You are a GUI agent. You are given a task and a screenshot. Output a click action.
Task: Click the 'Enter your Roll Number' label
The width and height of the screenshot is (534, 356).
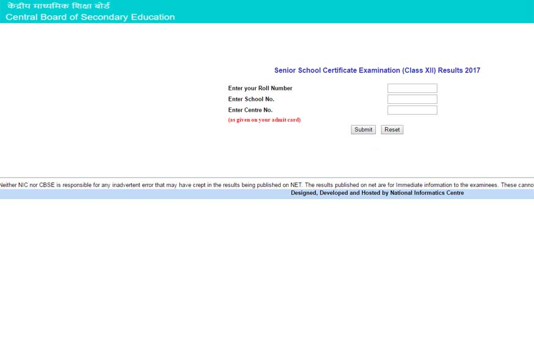click(x=260, y=89)
